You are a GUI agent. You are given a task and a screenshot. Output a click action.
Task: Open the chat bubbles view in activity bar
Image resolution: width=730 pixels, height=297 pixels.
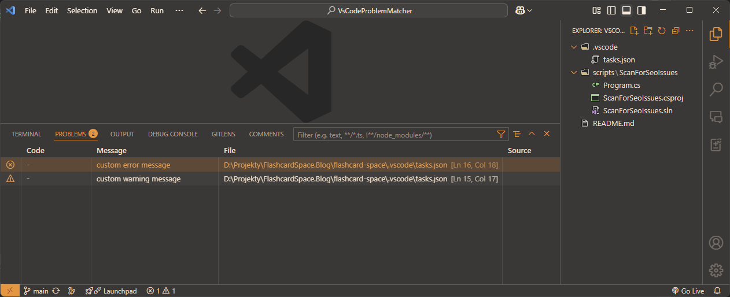[x=716, y=117]
